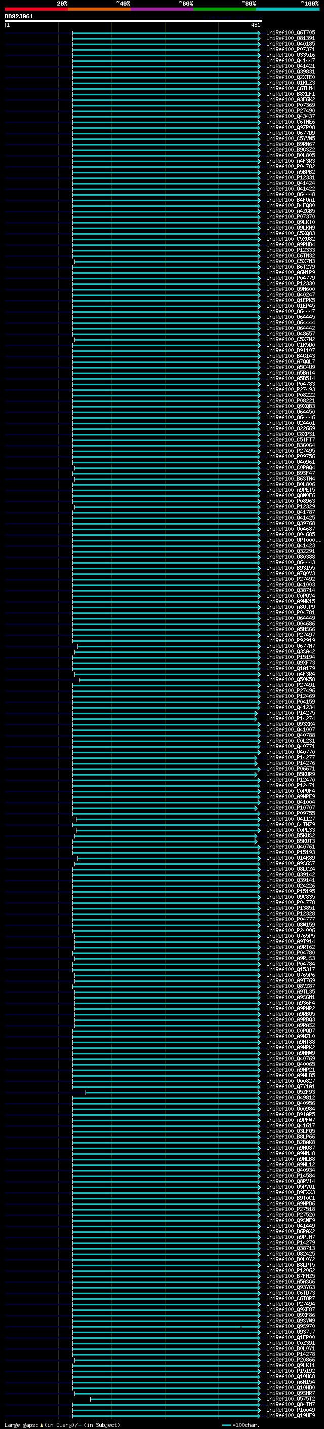Select hit label UniRef100_C5YVW5

click(291, 139)
